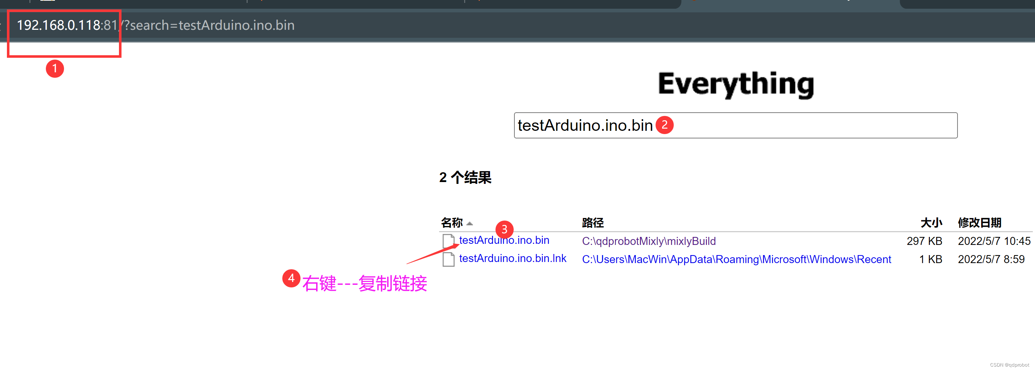Open the C:\qdprobotMixly\mixlyBuild path link
Viewport: 1035px width, 371px height.
pos(649,241)
